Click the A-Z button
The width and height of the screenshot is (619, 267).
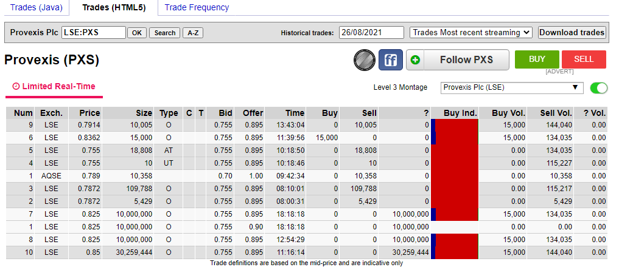coord(193,33)
